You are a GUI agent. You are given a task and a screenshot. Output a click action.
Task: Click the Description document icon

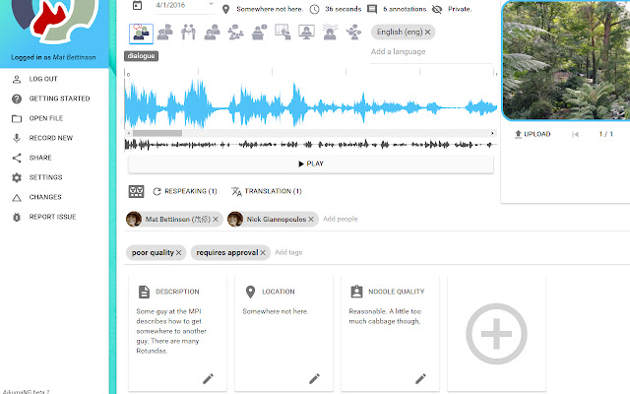pos(144,292)
